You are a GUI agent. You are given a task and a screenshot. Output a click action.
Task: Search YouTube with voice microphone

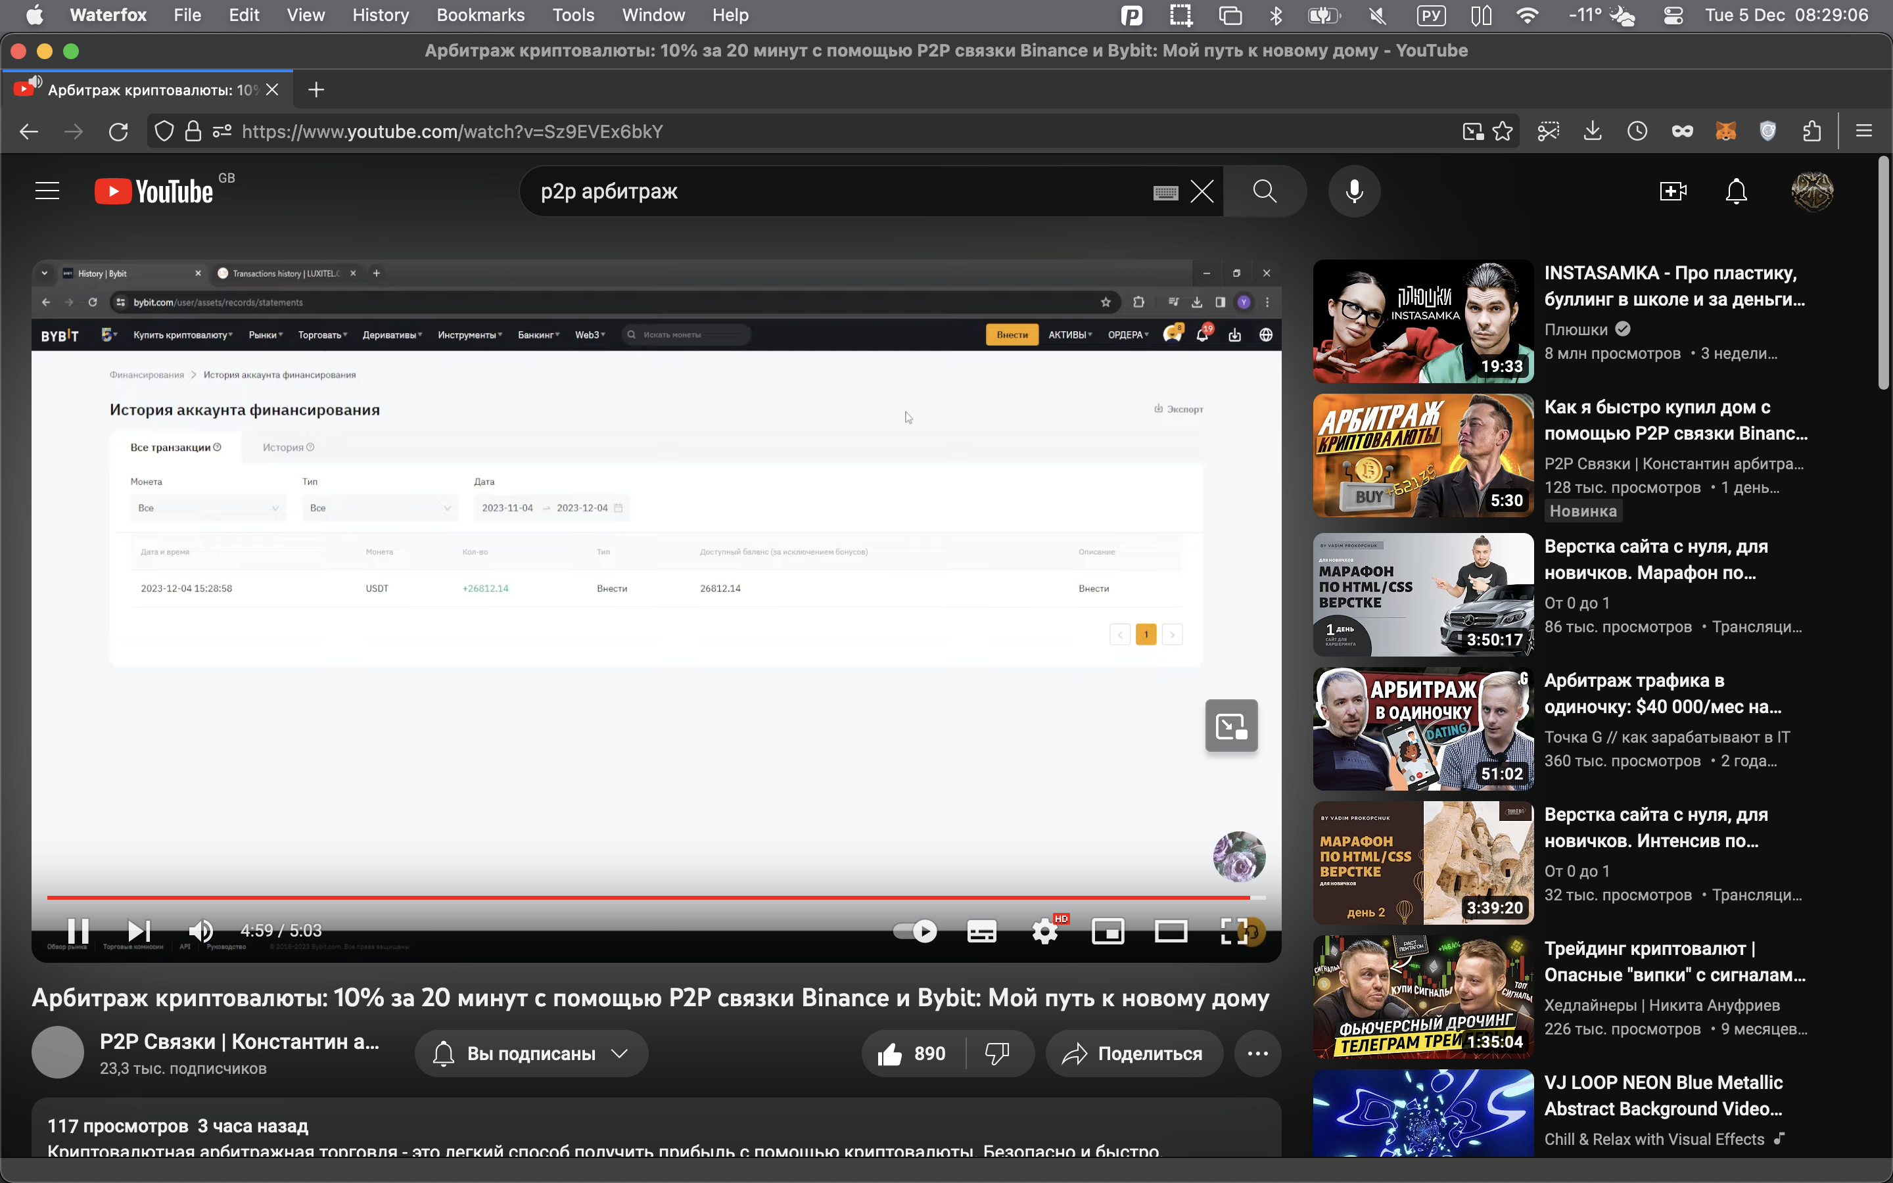pyautogui.click(x=1354, y=191)
